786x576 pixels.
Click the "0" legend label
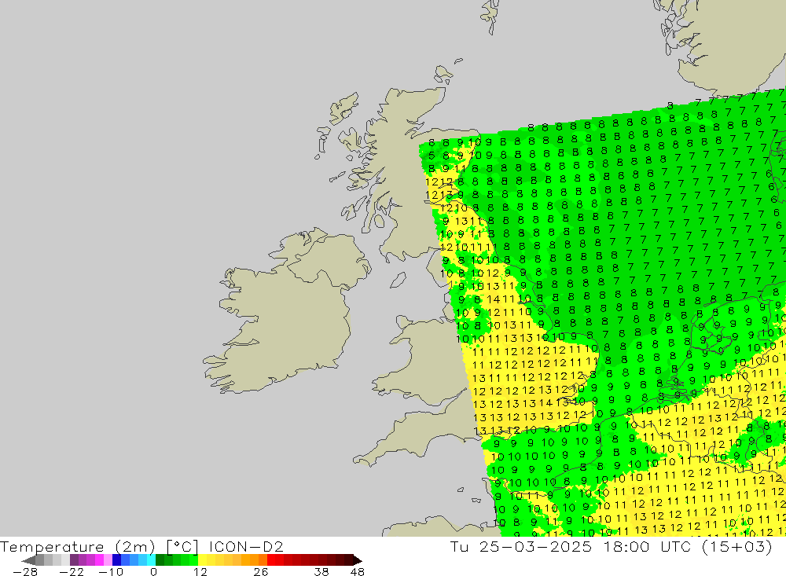tap(154, 572)
